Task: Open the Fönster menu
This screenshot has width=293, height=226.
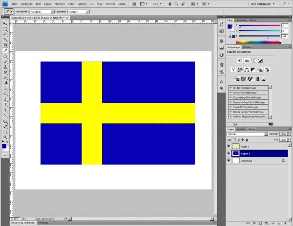Action: [110, 4]
